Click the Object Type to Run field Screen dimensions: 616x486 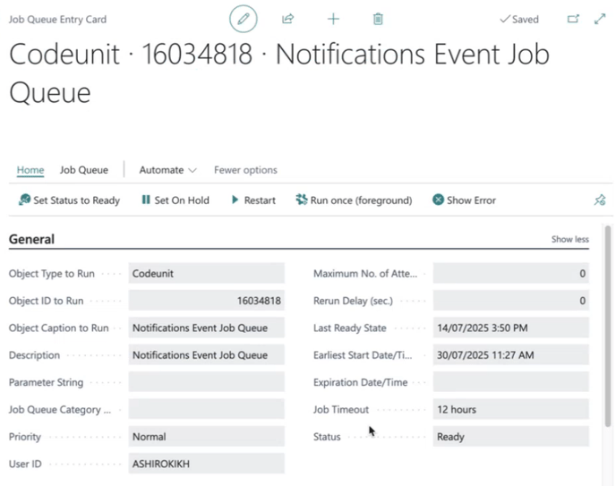[206, 273]
